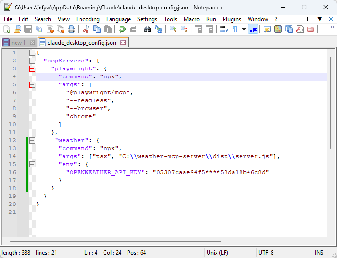Open the Window menu
The width and height of the screenshot is (337, 258).
pos(258,19)
